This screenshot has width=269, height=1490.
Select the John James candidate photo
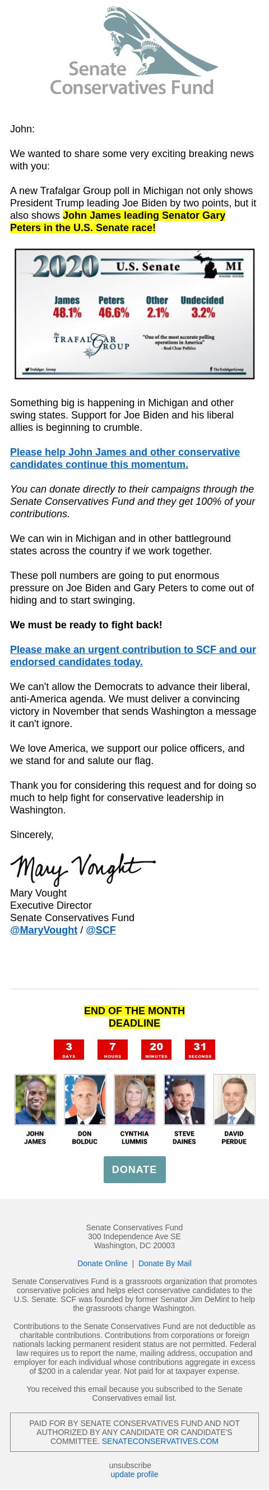coord(35,1100)
